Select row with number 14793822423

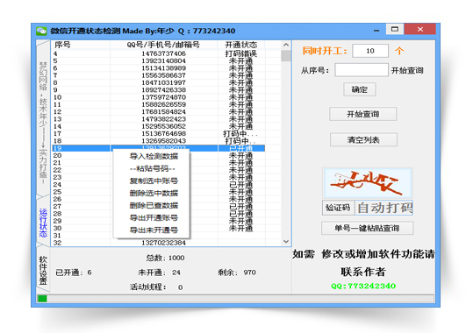click(158, 119)
